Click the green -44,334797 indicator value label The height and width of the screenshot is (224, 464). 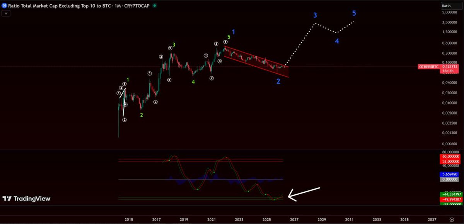(x=451, y=194)
